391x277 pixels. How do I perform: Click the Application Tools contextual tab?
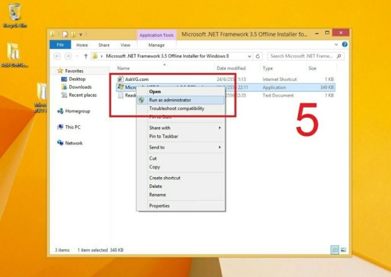pyautogui.click(x=156, y=35)
